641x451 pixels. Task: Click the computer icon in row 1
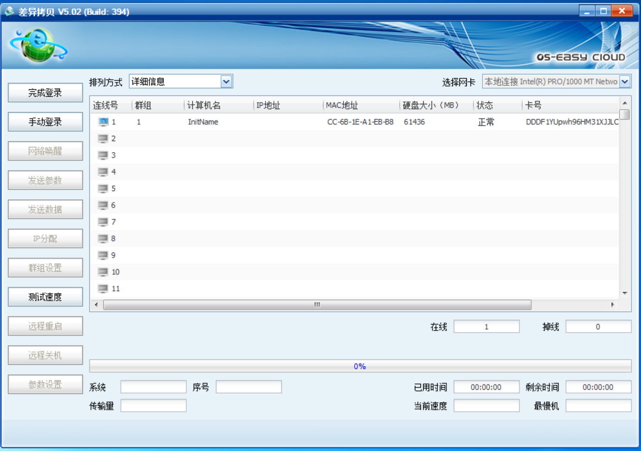(103, 122)
